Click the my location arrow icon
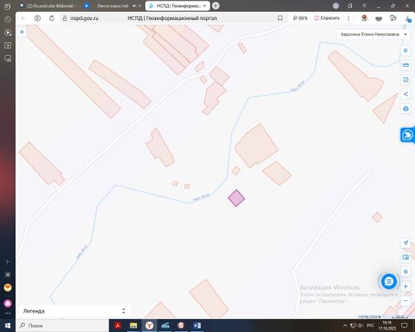This screenshot has width=415, height=332. [405, 243]
